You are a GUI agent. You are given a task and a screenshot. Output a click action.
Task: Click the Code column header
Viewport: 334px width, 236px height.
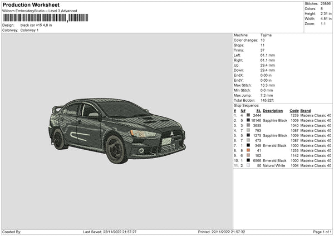(x=294, y=110)
